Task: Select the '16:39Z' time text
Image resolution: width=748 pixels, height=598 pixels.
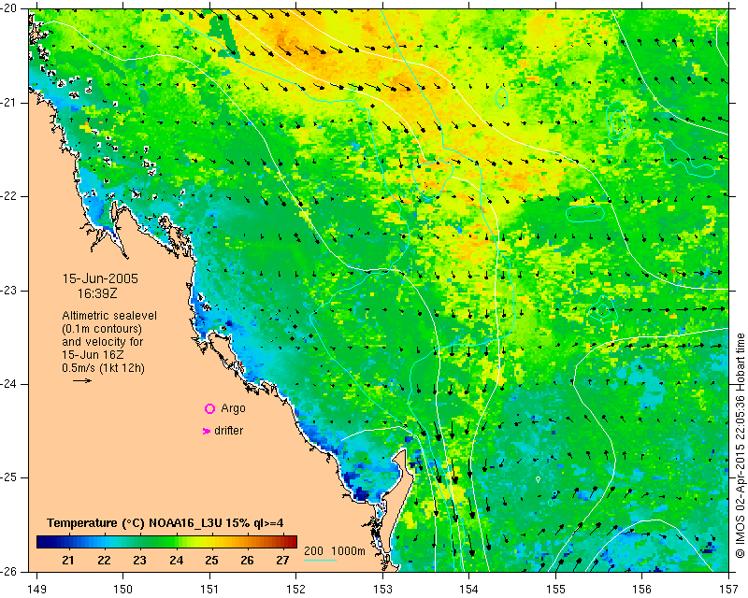Action: [97, 293]
